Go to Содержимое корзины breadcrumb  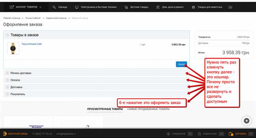[56, 18]
